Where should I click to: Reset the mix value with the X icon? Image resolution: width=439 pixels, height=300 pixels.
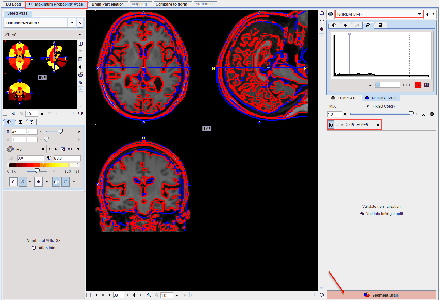point(423,114)
